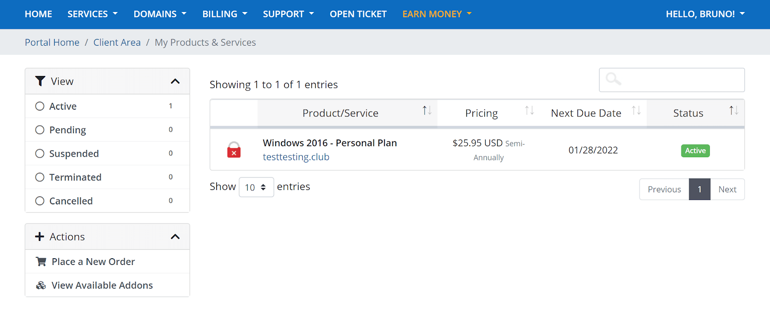
Task: Click the Next pagination button
Action: [x=727, y=189]
